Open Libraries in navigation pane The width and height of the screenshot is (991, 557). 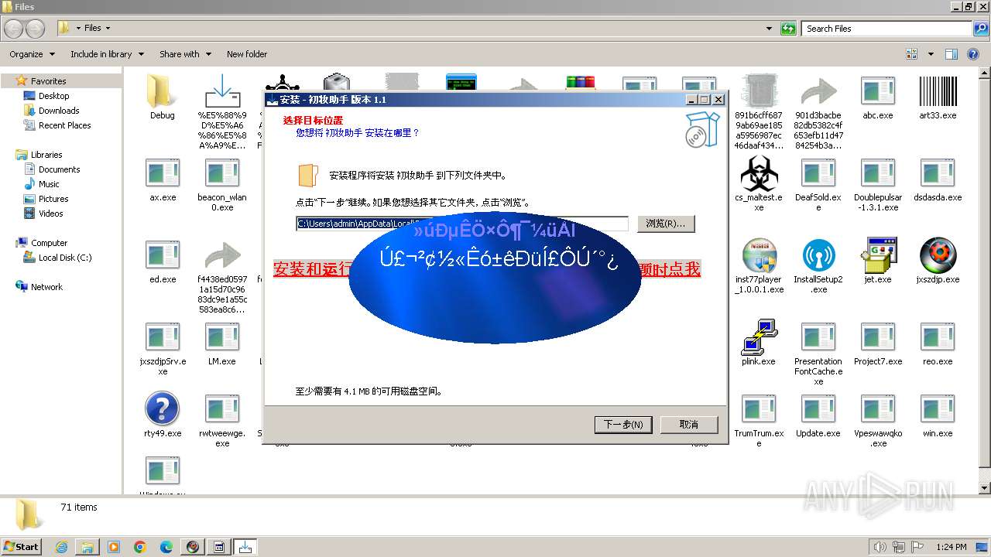click(x=46, y=155)
